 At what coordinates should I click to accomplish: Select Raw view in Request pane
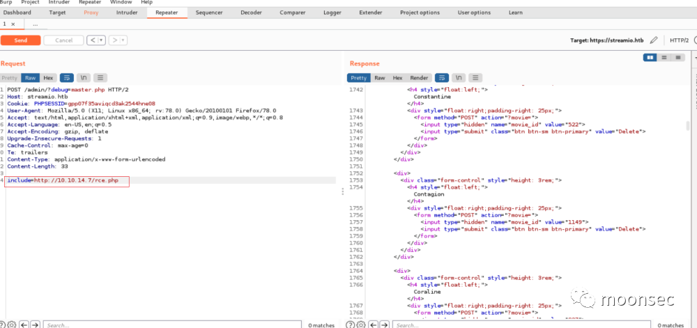(x=30, y=78)
